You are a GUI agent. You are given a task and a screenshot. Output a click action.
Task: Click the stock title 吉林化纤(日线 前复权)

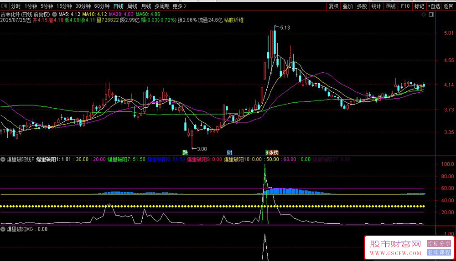pyautogui.click(x=25, y=14)
